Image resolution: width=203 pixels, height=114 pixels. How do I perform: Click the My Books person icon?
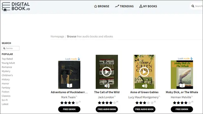pos(141,6)
